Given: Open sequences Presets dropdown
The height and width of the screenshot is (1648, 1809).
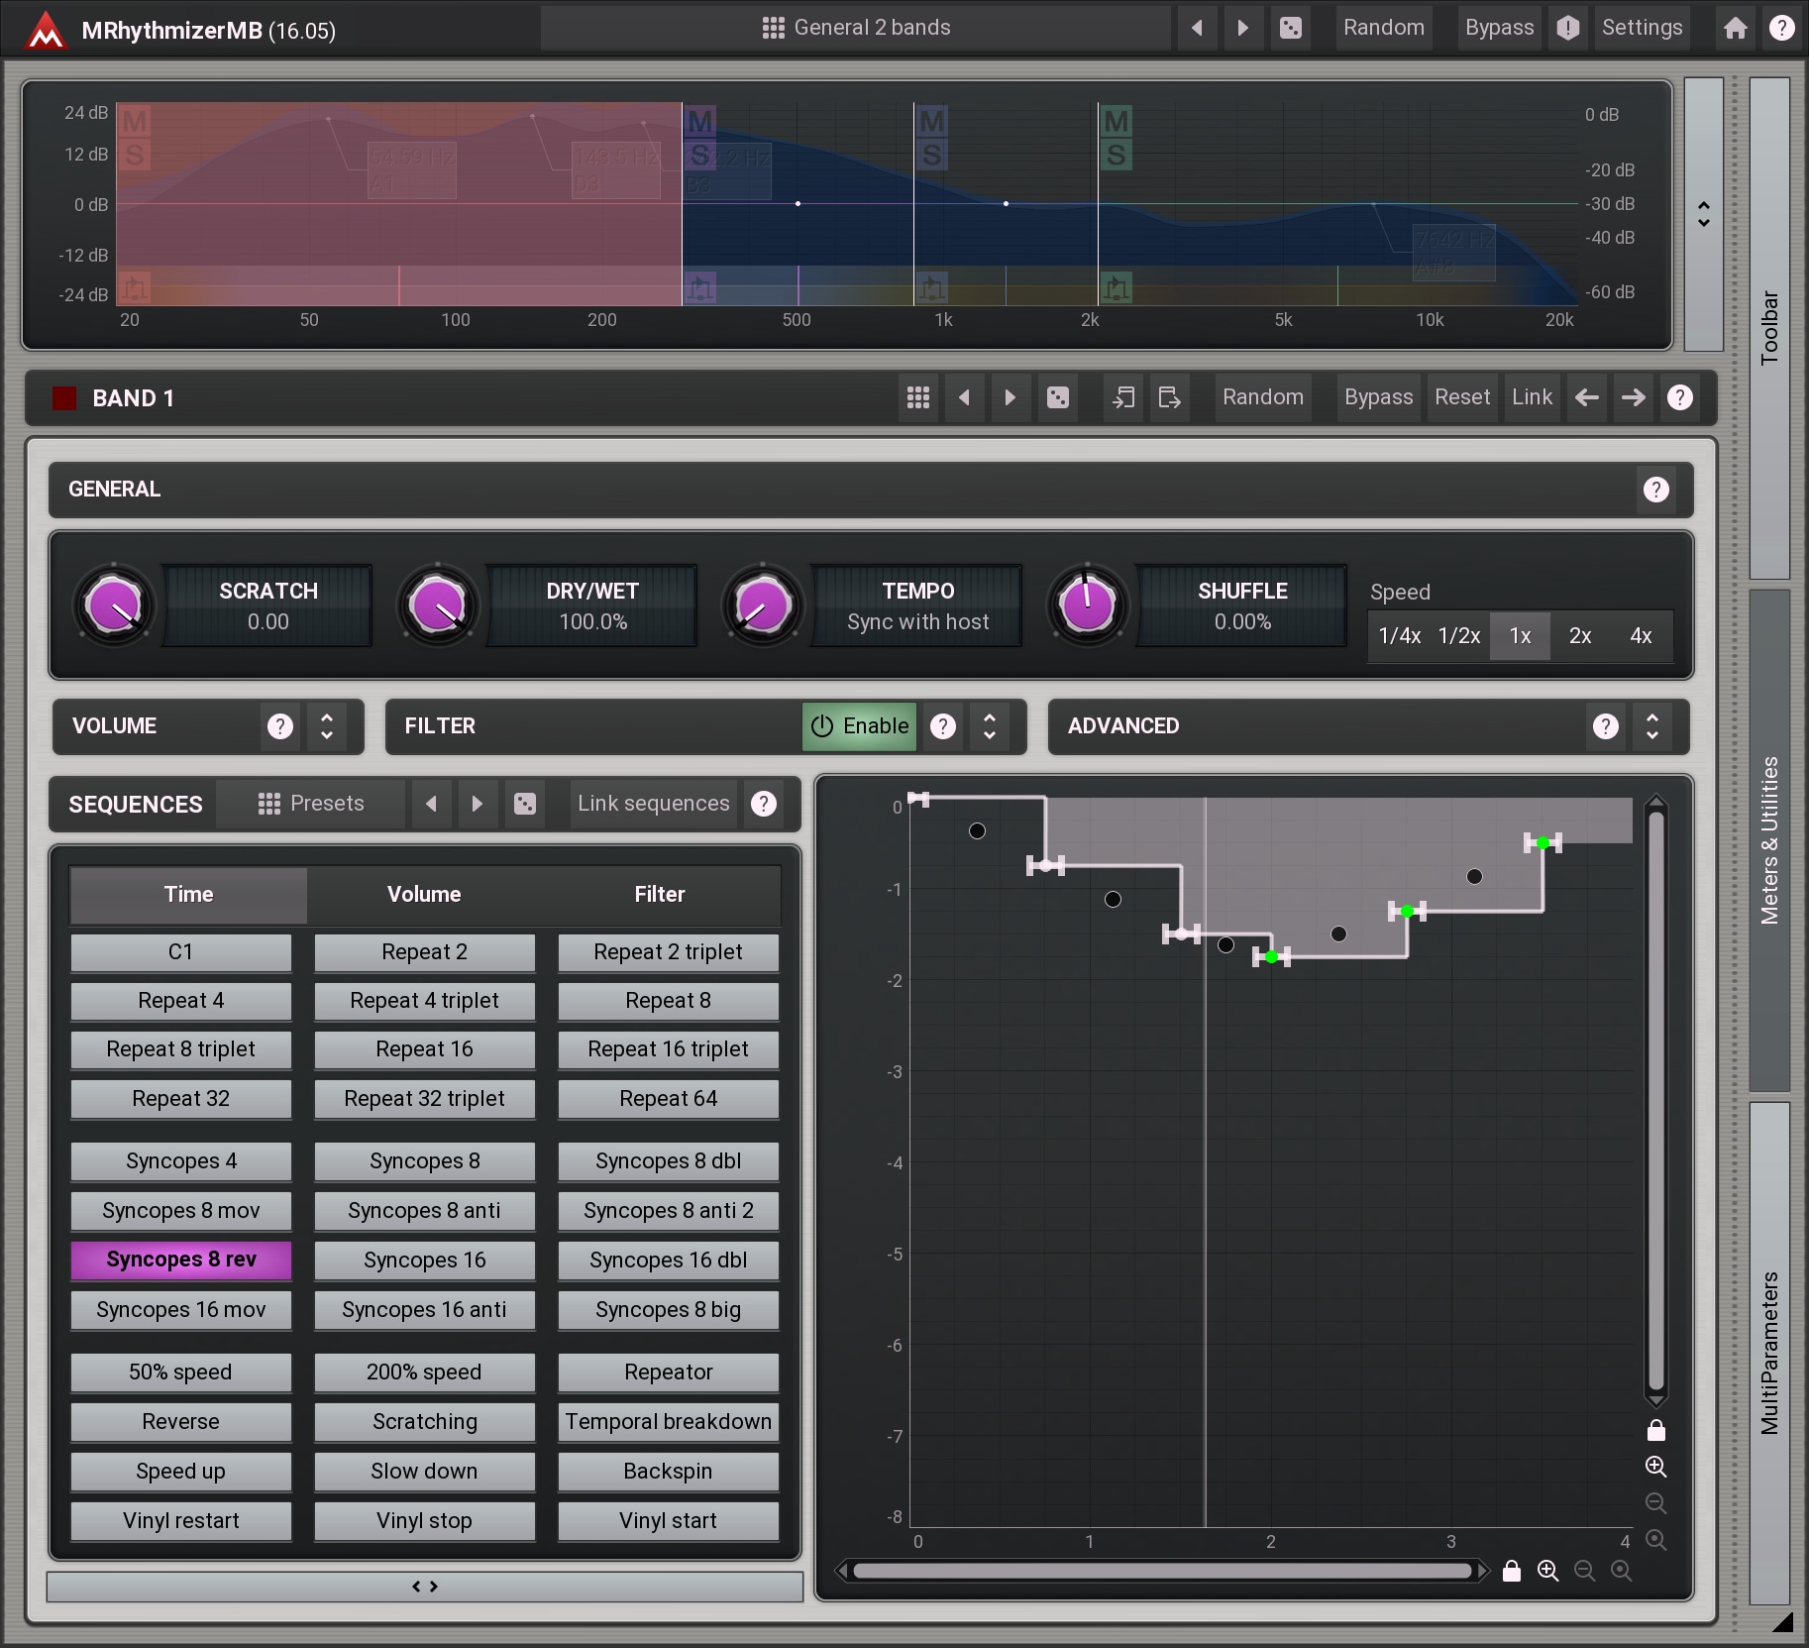Looking at the screenshot, I should click(x=311, y=804).
